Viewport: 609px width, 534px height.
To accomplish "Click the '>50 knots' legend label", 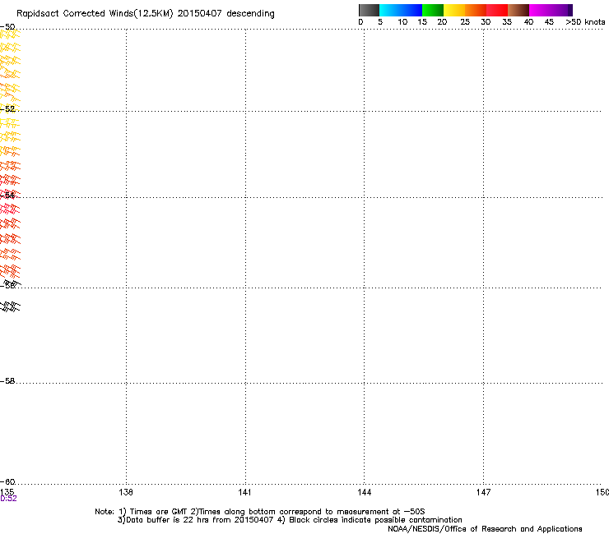I will pyautogui.click(x=585, y=22).
